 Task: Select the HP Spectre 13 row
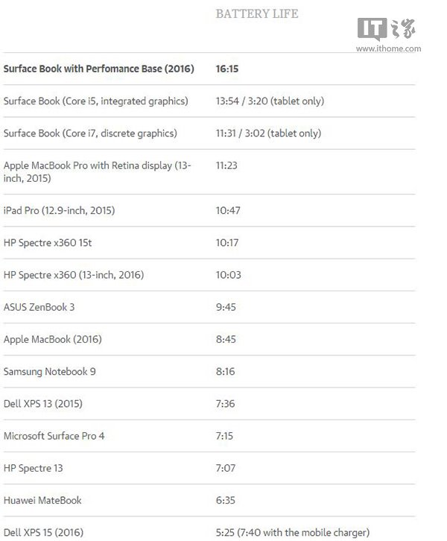pos(209,468)
